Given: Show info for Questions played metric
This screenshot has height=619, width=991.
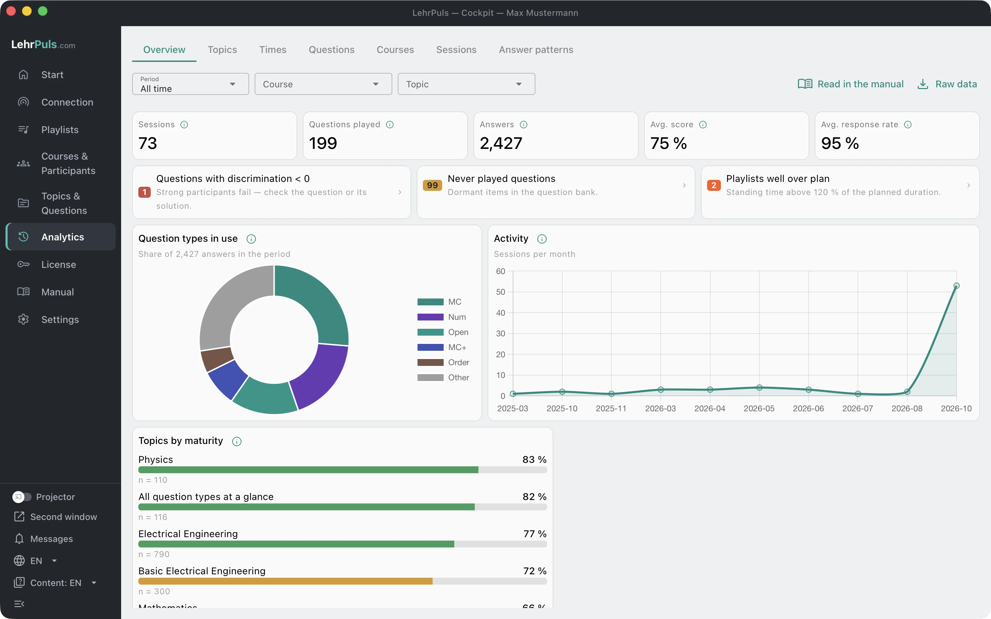Looking at the screenshot, I should 390,124.
